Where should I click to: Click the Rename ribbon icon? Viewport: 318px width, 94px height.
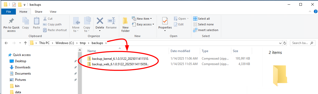(111, 21)
